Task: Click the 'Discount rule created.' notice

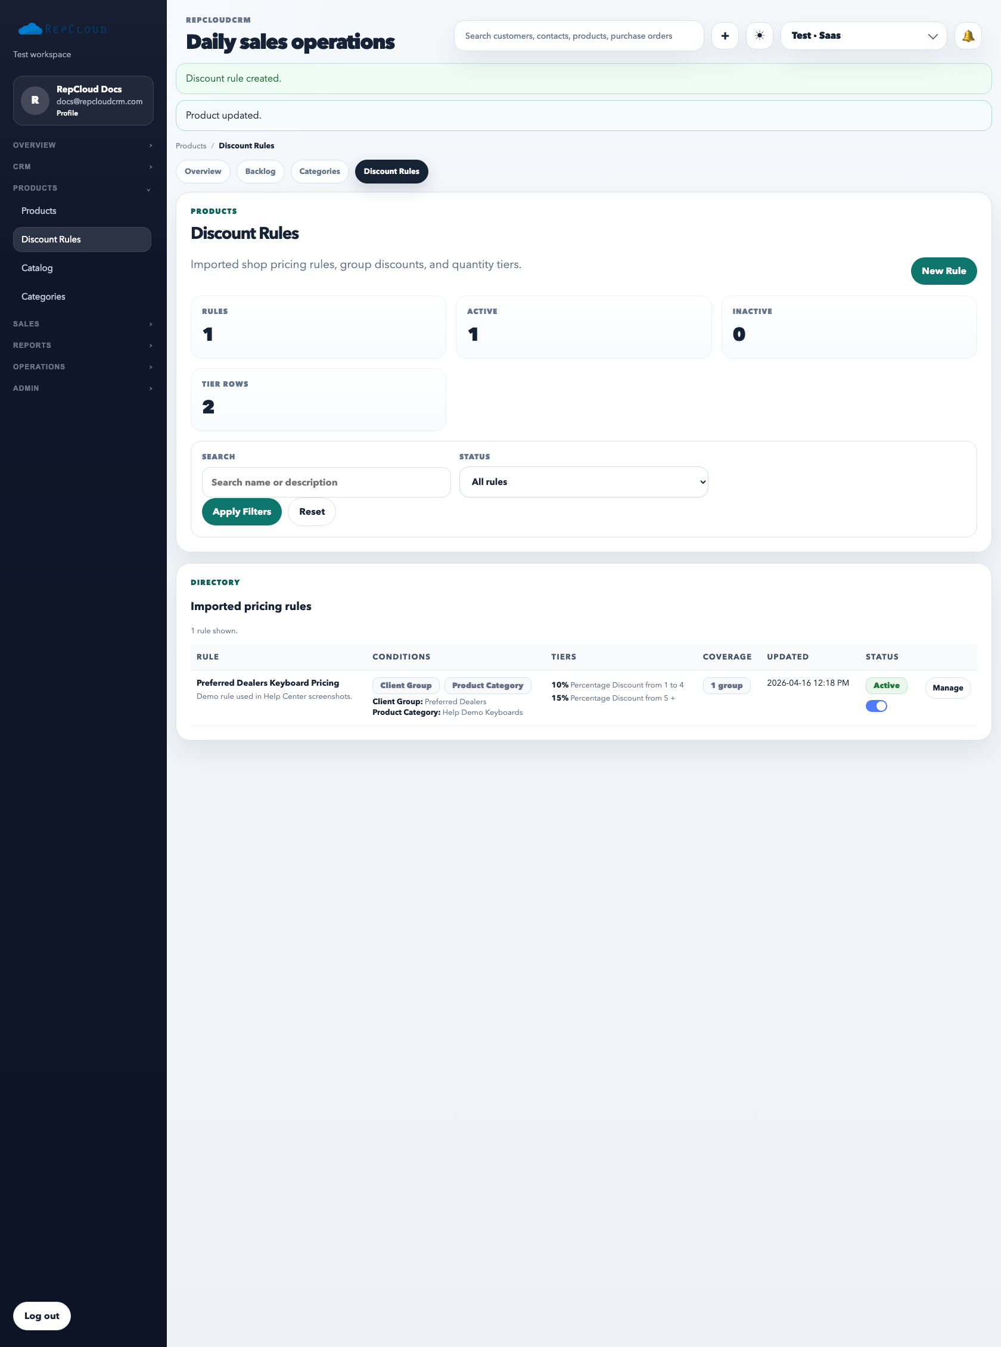Action: 583,79
